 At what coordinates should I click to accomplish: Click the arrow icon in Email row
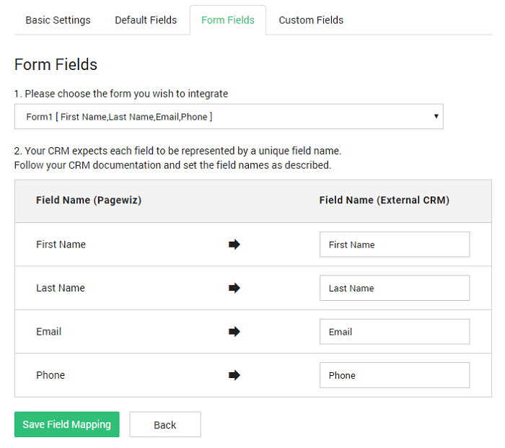click(234, 332)
